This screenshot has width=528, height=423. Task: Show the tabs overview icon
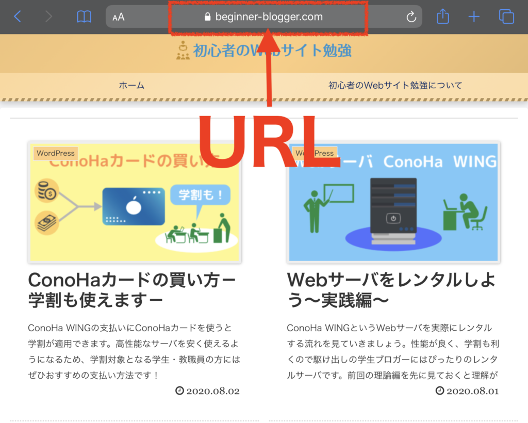point(506,17)
